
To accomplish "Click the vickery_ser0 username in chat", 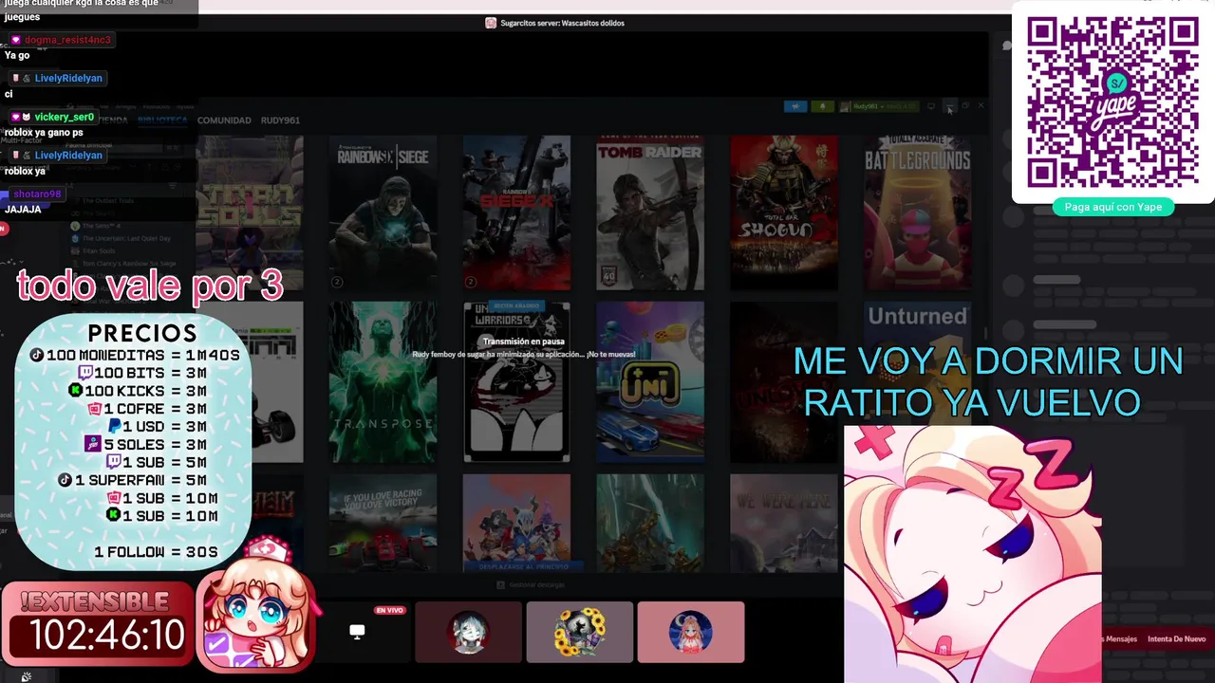I will [65, 117].
